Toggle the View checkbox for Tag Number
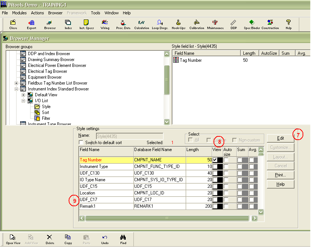This screenshot has width=311, height=247. click(x=215, y=160)
